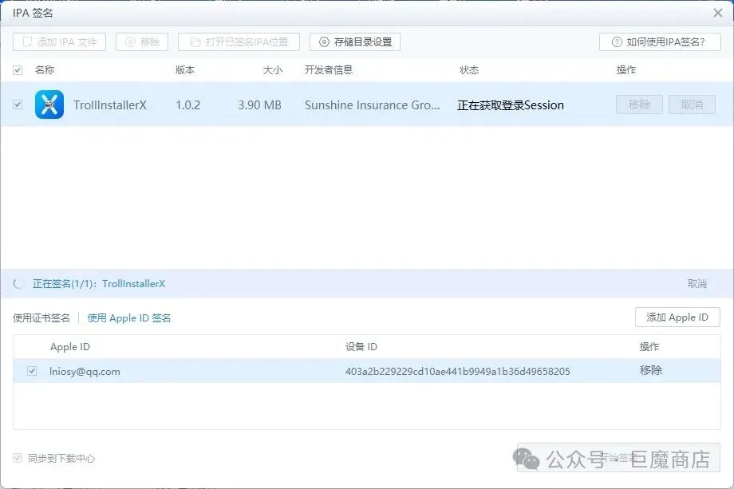Open 存储目录设置
734x489 pixels.
355,42
